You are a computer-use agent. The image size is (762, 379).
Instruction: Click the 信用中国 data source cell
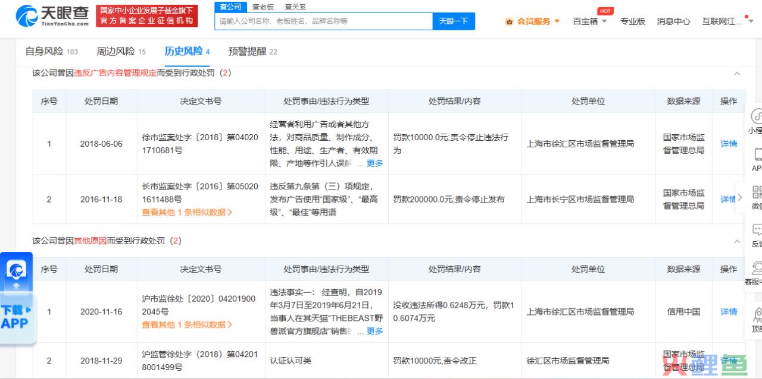coord(683,312)
